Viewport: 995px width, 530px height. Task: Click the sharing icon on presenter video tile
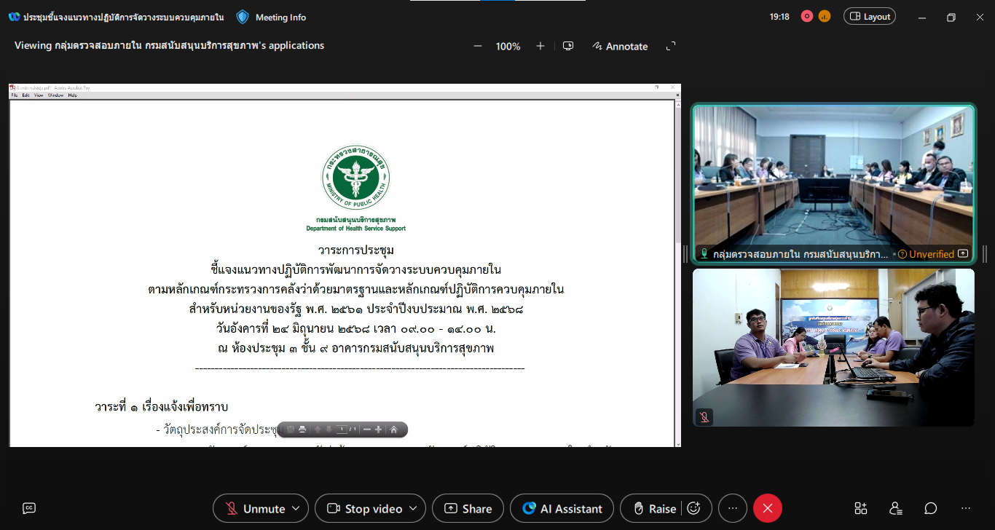tap(963, 254)
